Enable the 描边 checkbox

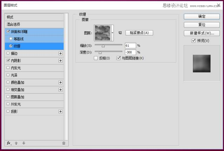pyautogui.click(x=8, y=53)
